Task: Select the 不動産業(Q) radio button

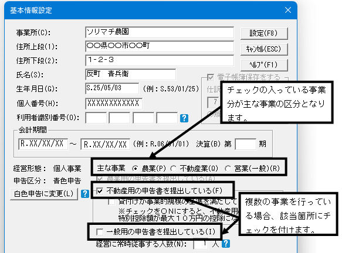Action: point(174,168)
